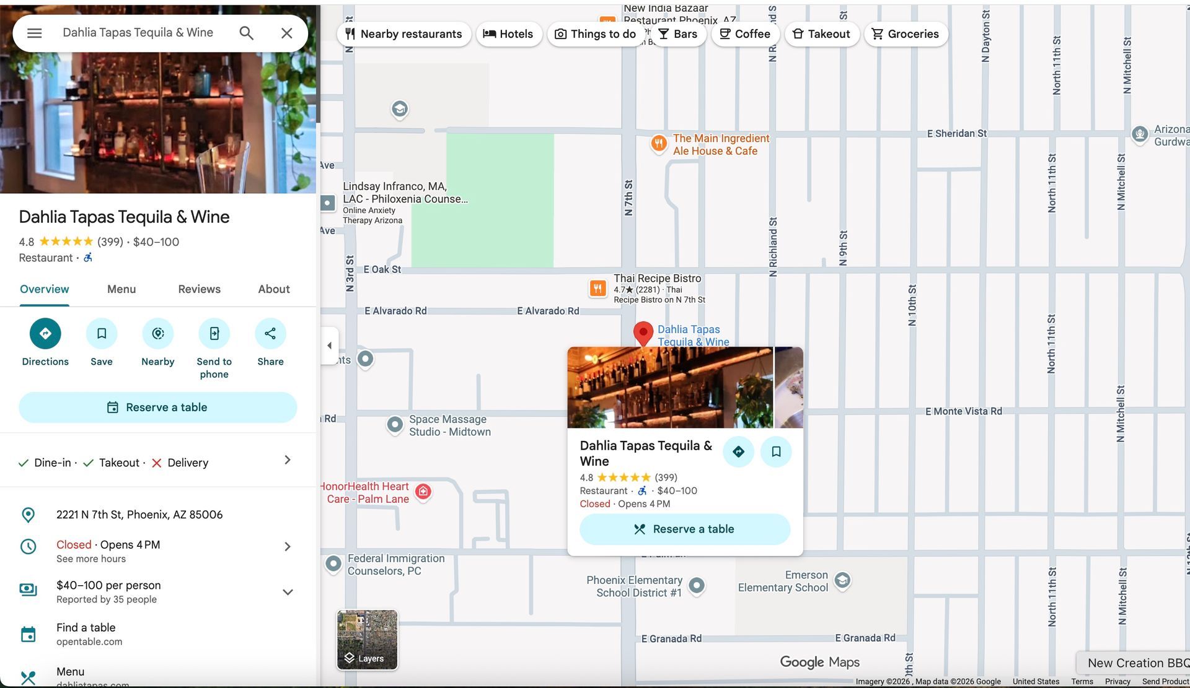Open the Find a table opentable.com link
The image size is (1190, 688).
click(89, 634)
